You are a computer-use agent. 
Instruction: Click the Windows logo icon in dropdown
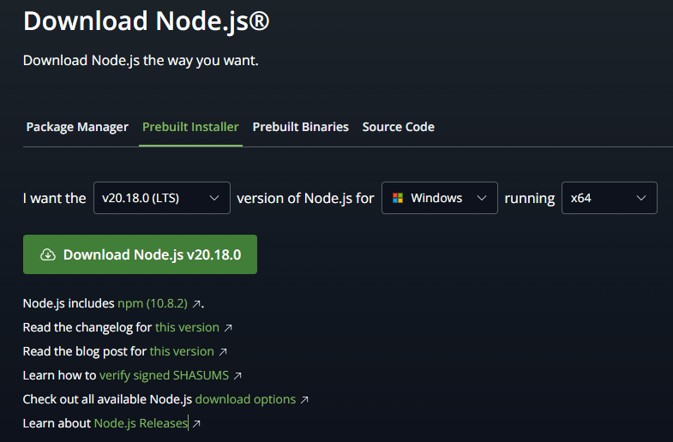(398, 198)
